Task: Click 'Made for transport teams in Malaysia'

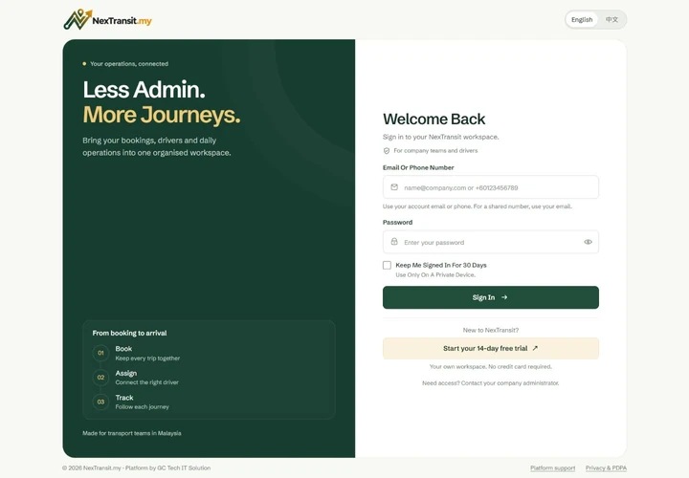Action: click(132, 433)
